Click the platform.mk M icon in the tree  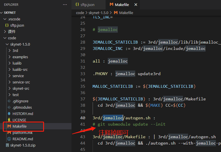[x=9, y=132]
